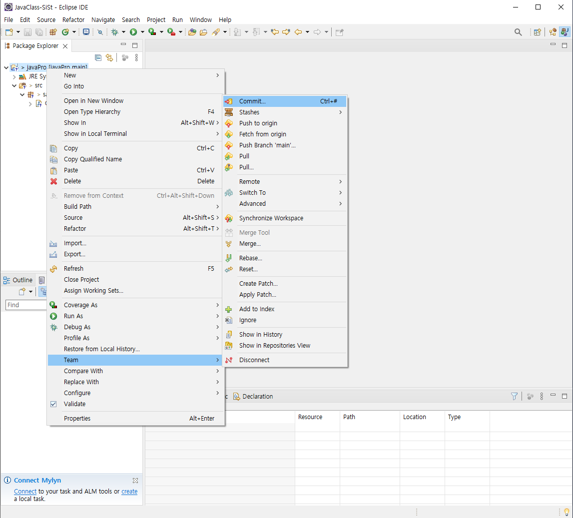
Task: Select Properties in context menu
Action: pyautogui.click(x=135, y=418)
